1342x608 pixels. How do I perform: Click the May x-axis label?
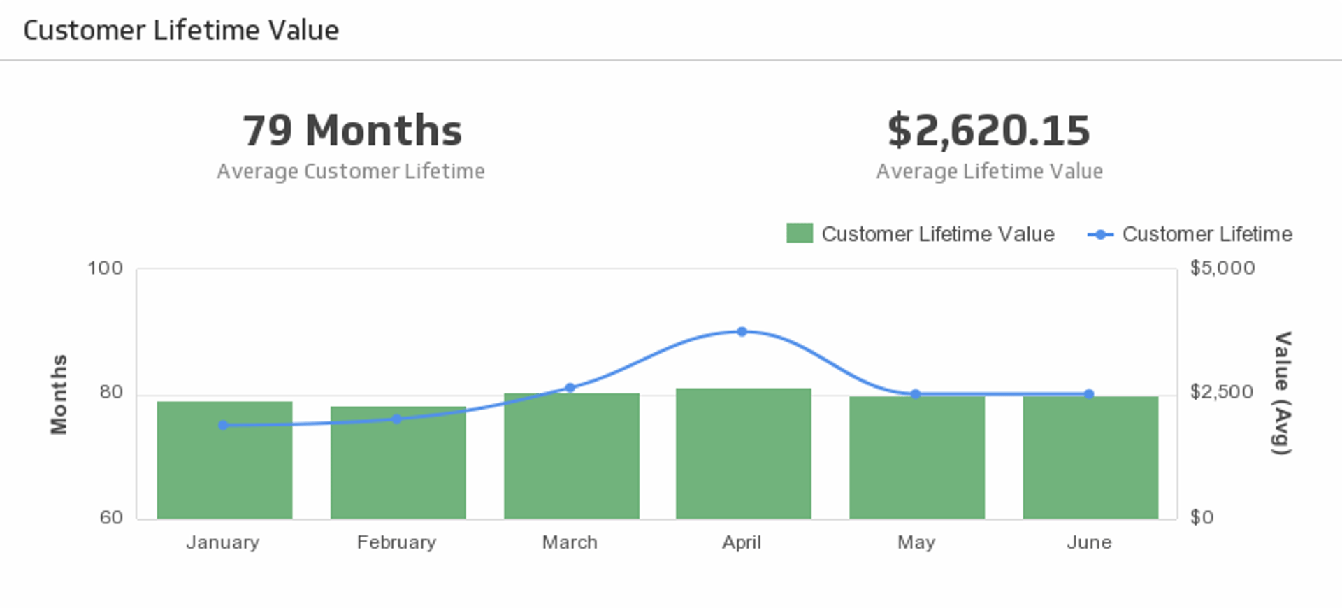[916, 542]
